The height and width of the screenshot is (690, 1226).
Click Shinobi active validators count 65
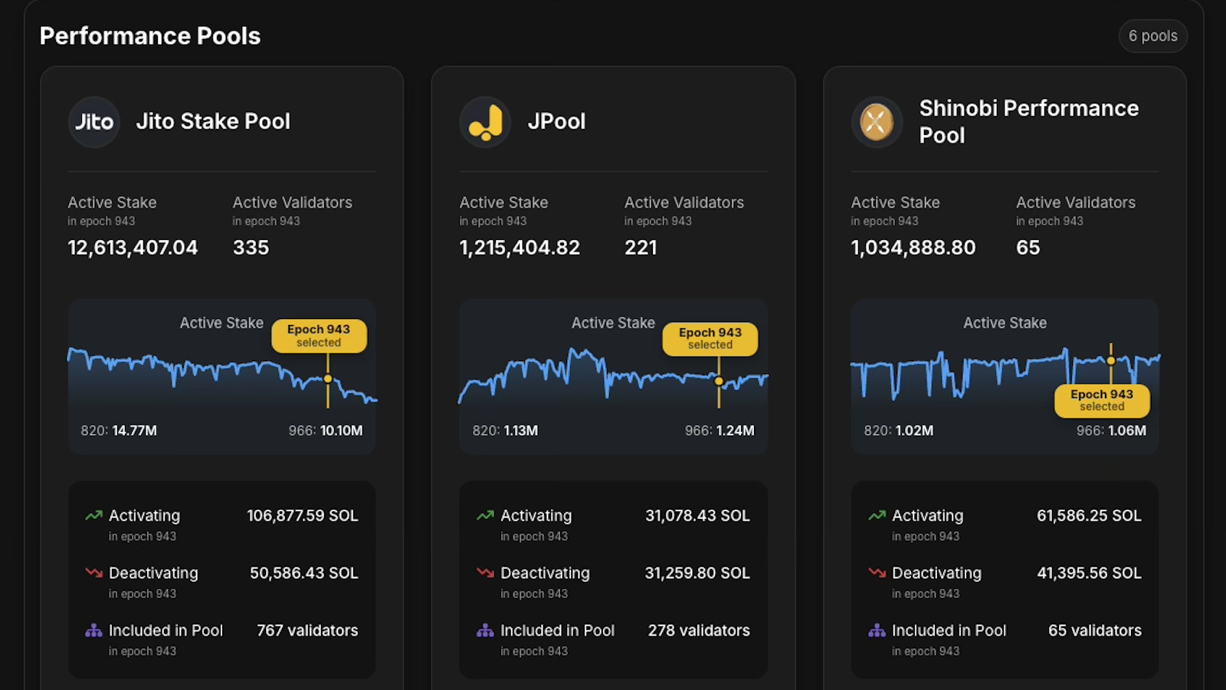coord(1028,248)
